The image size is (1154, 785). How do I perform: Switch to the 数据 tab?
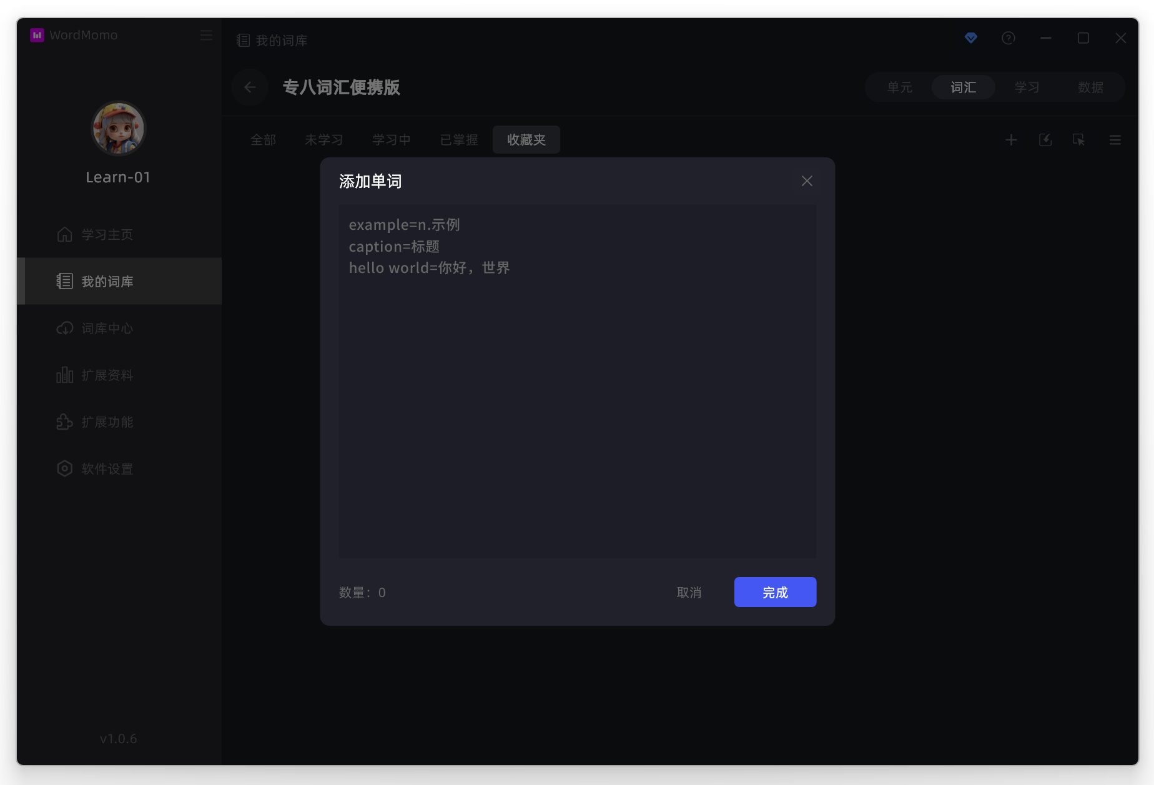[x=1090, y=87]
